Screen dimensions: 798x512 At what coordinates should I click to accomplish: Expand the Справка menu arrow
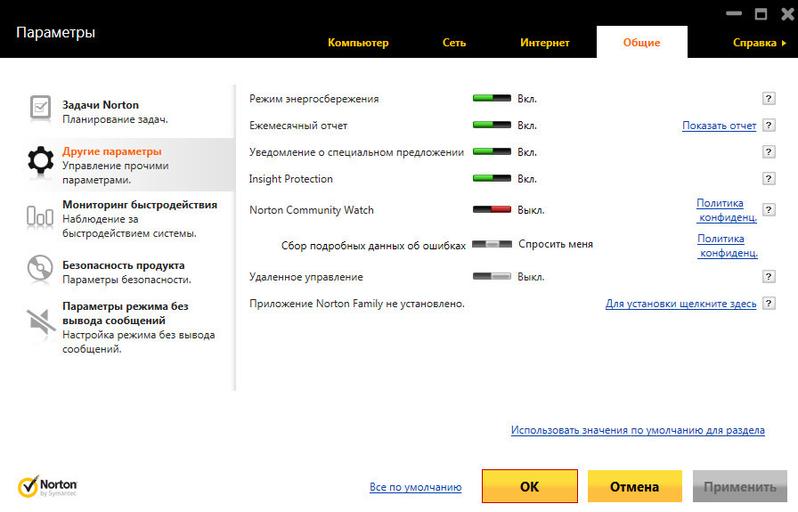(x=784, y=43)
